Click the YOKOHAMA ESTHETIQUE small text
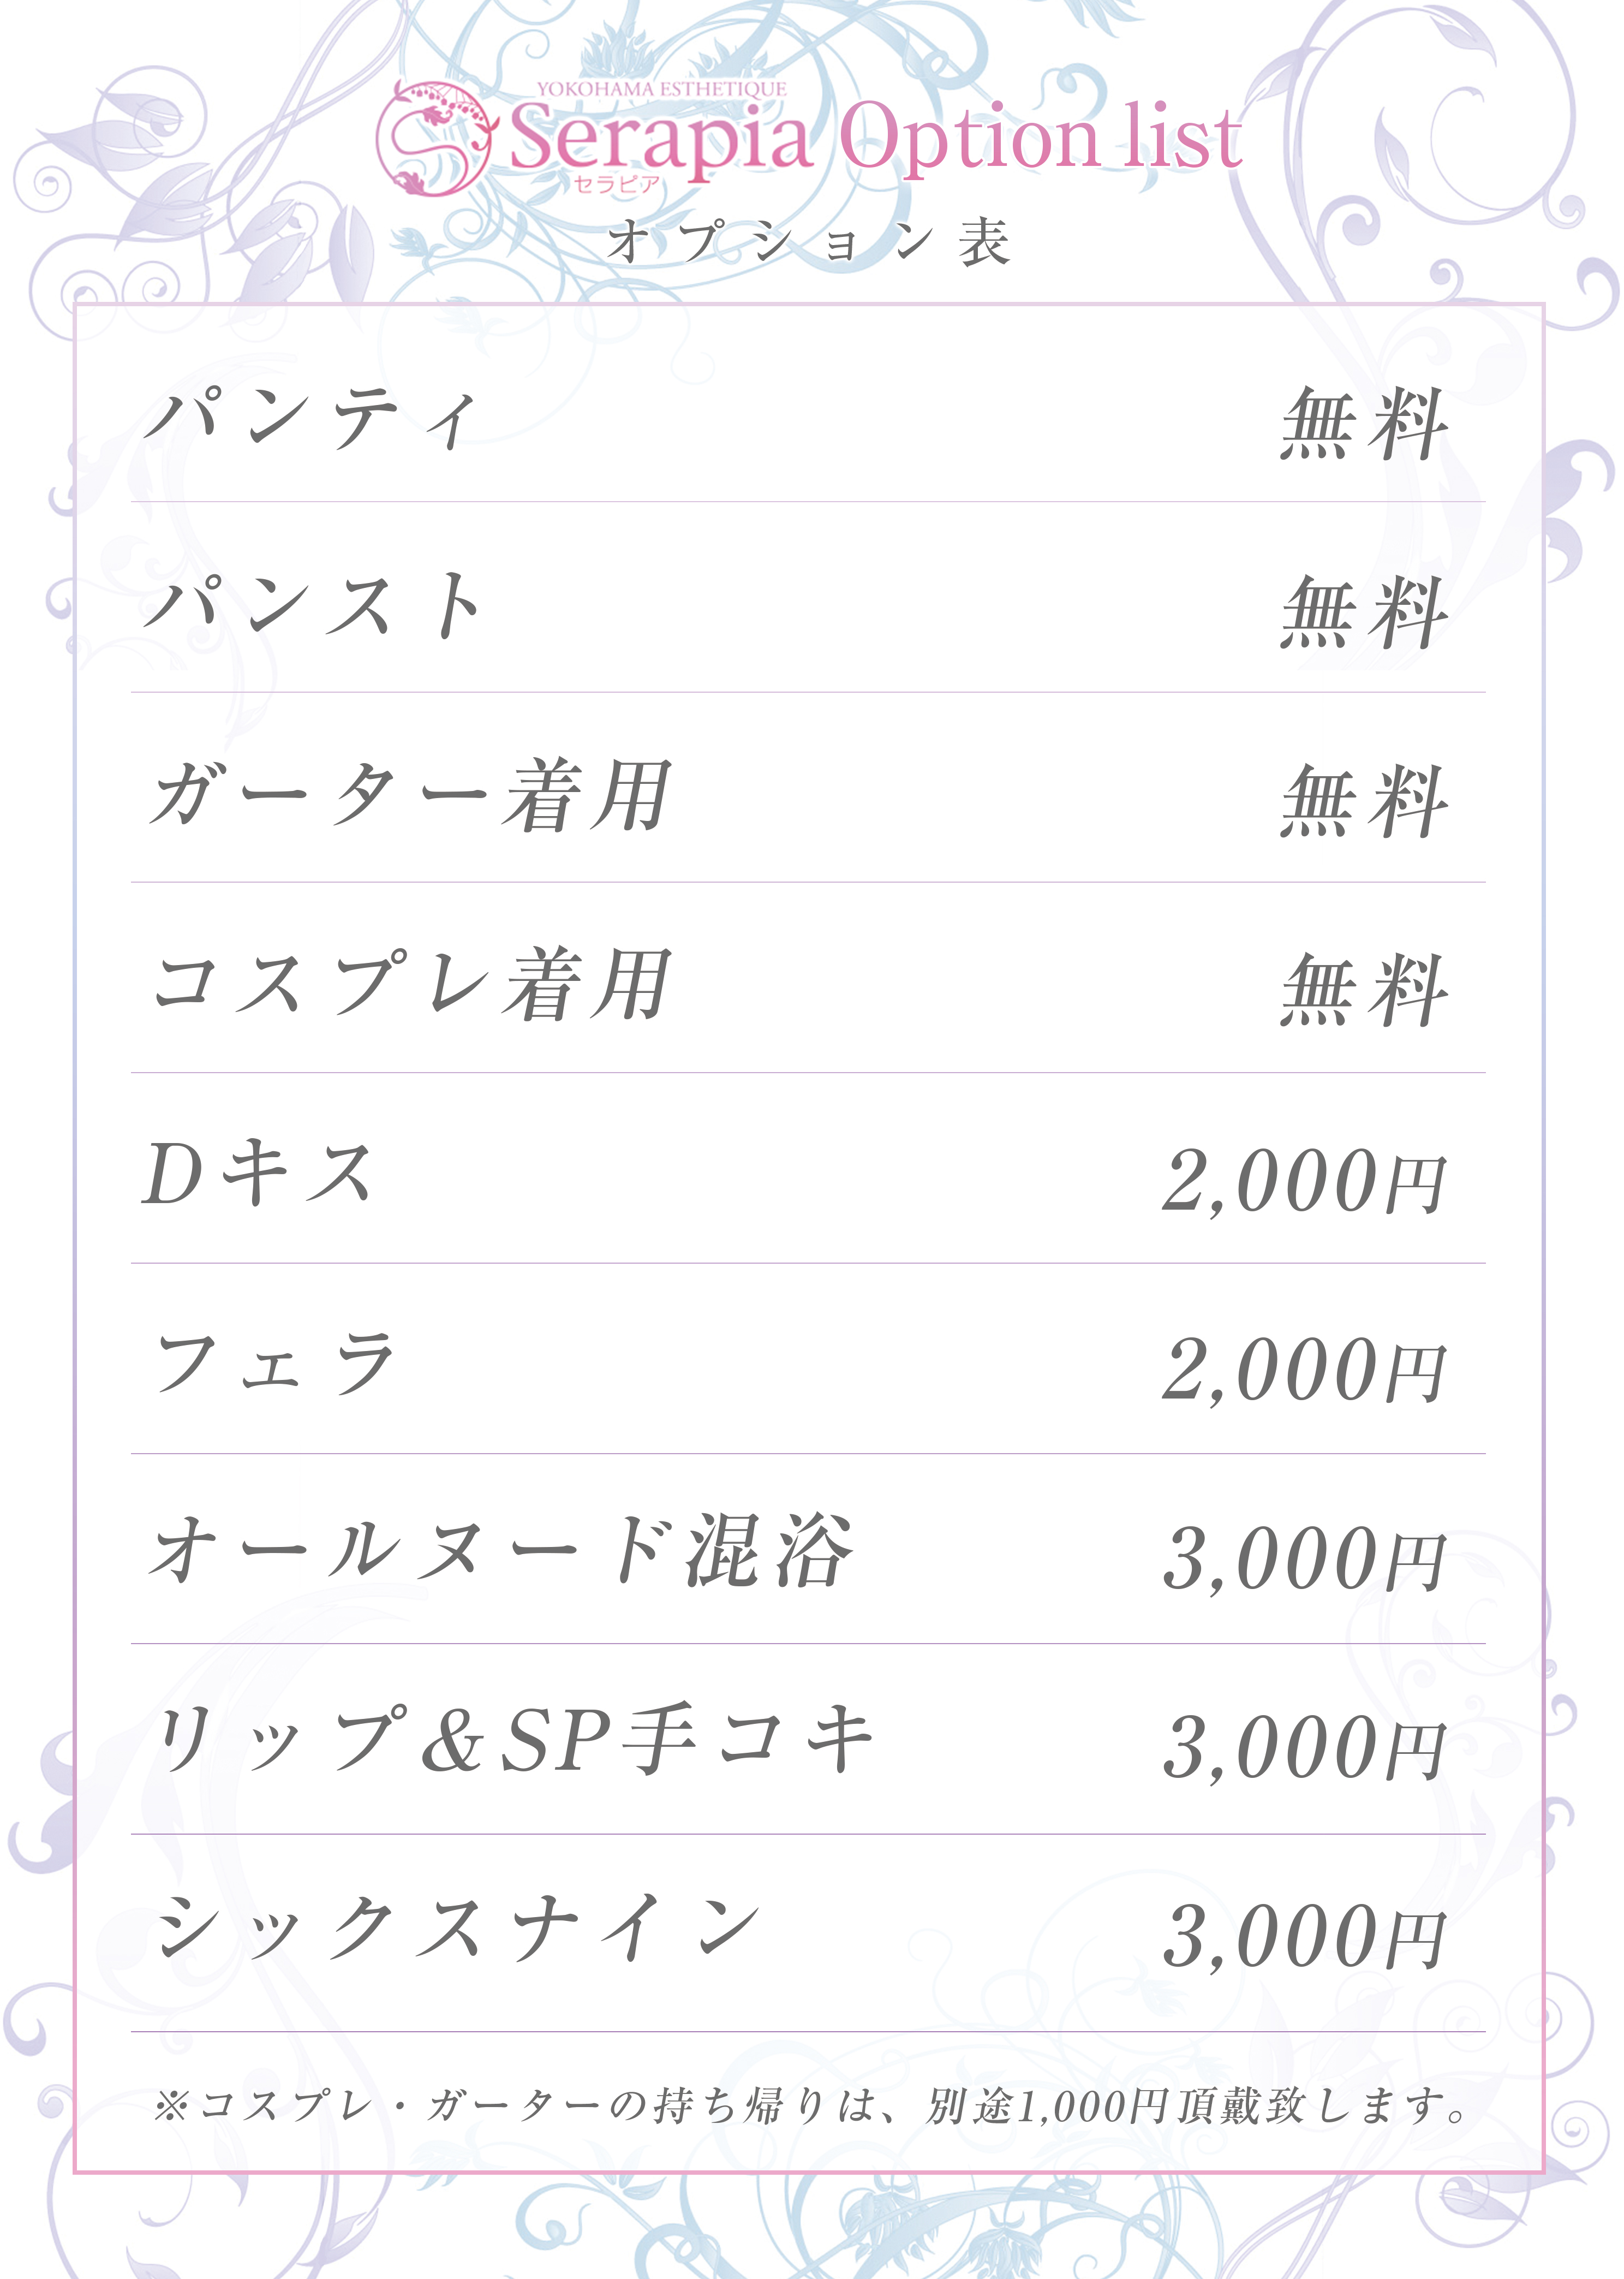 [661, 89]
